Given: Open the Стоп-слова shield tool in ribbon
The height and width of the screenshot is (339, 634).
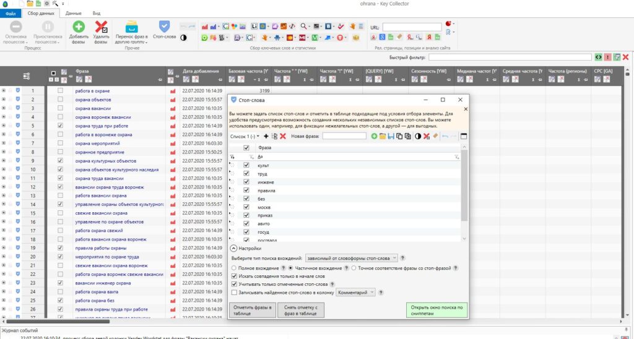Looking at the screenshot, I should [164, 27].
